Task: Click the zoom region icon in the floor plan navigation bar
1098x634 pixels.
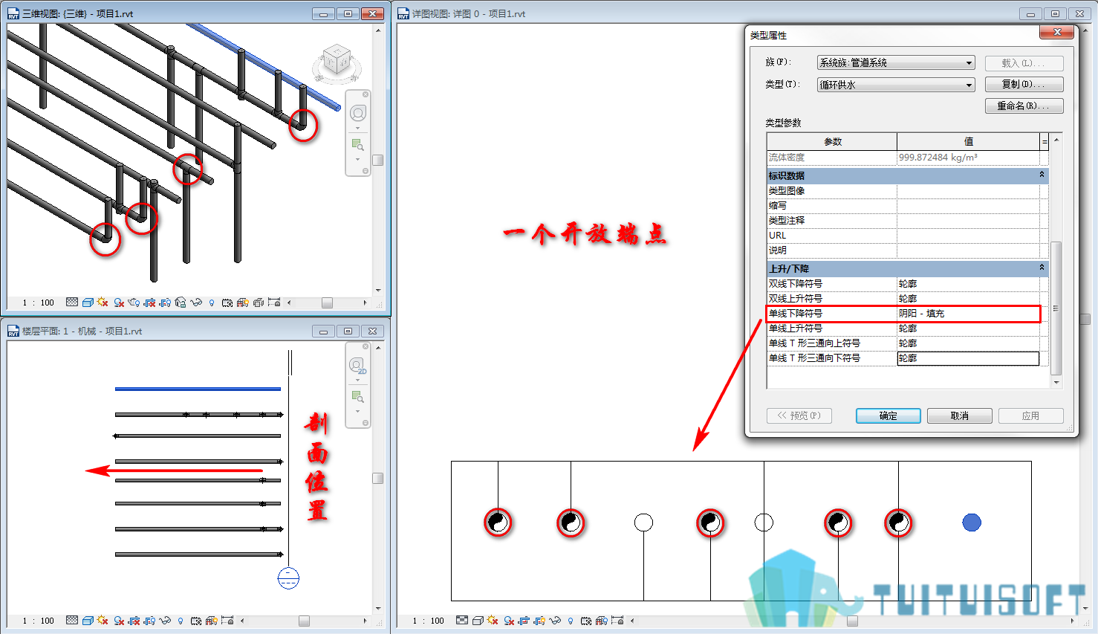Action: [x=358, y=396]
